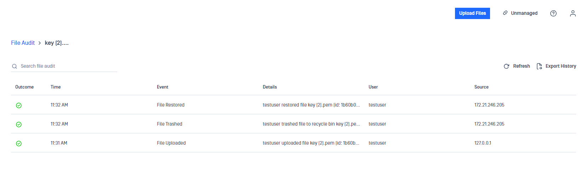Sort by the Time column header

[56, 87]
